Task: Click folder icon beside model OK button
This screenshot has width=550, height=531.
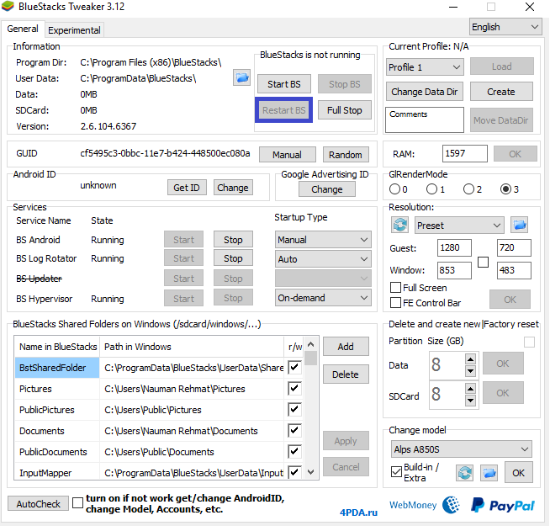Action: (489, 473)
